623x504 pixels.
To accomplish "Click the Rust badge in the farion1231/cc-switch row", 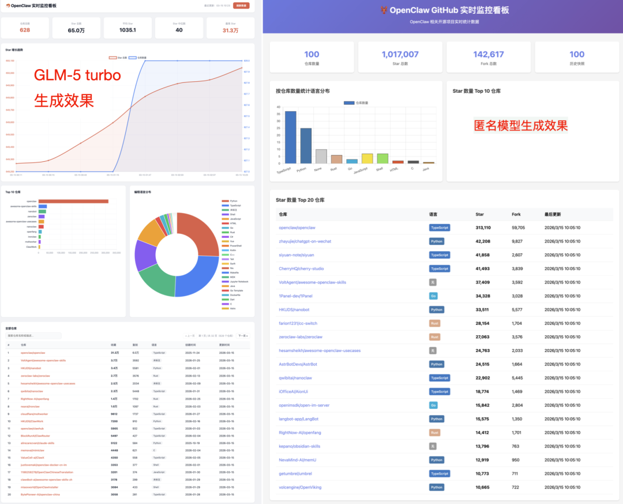I will pyautogui.click(x=435, y=324).
